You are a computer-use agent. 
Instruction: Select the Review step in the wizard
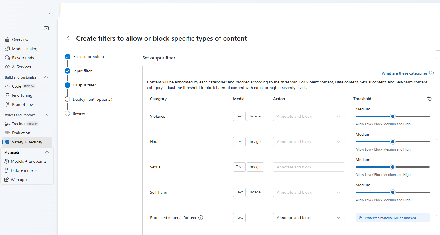(79, 114)
